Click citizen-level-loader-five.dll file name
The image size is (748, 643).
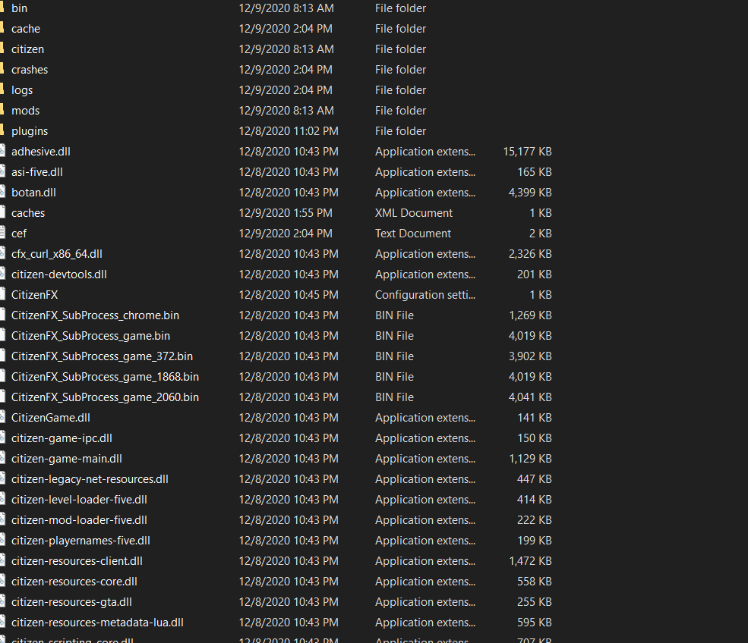(x=79, y=500)
